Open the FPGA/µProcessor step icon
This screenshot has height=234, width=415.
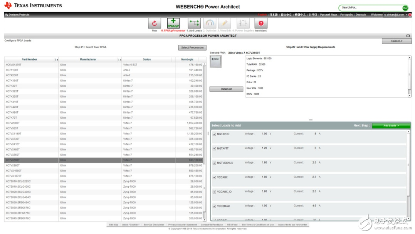[x=173, y=23]
